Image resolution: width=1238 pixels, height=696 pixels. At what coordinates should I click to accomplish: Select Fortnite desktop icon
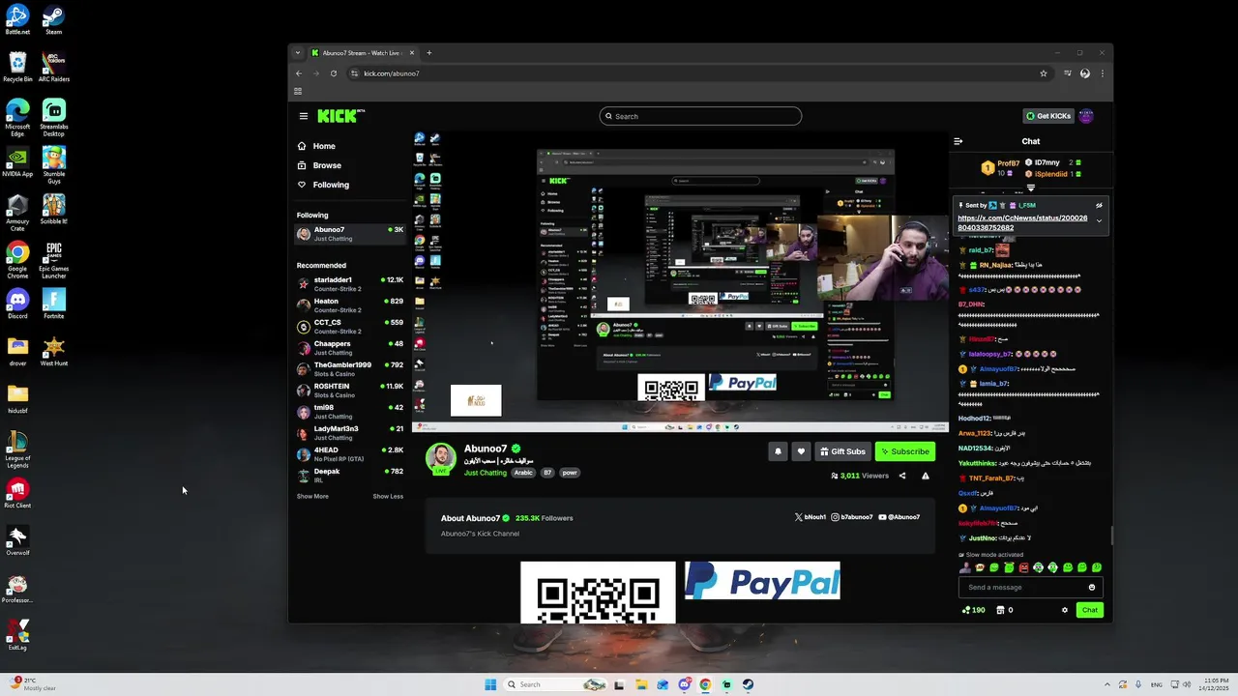click(54, 304)
